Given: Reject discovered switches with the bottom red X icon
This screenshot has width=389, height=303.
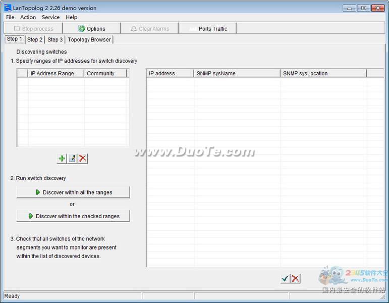Looking at the screenshot, I should [x=295, y=279].
